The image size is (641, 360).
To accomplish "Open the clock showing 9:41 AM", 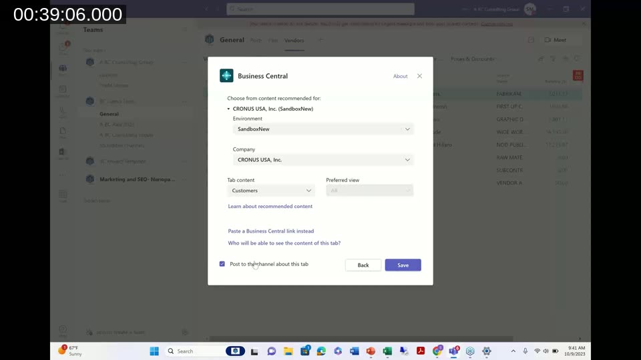I will point(576,351).
